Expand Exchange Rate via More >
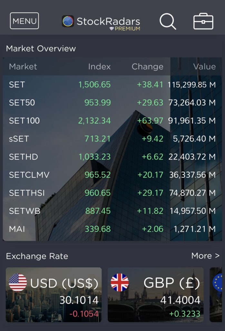The image size is (225, 331). [x=205, y=256]
